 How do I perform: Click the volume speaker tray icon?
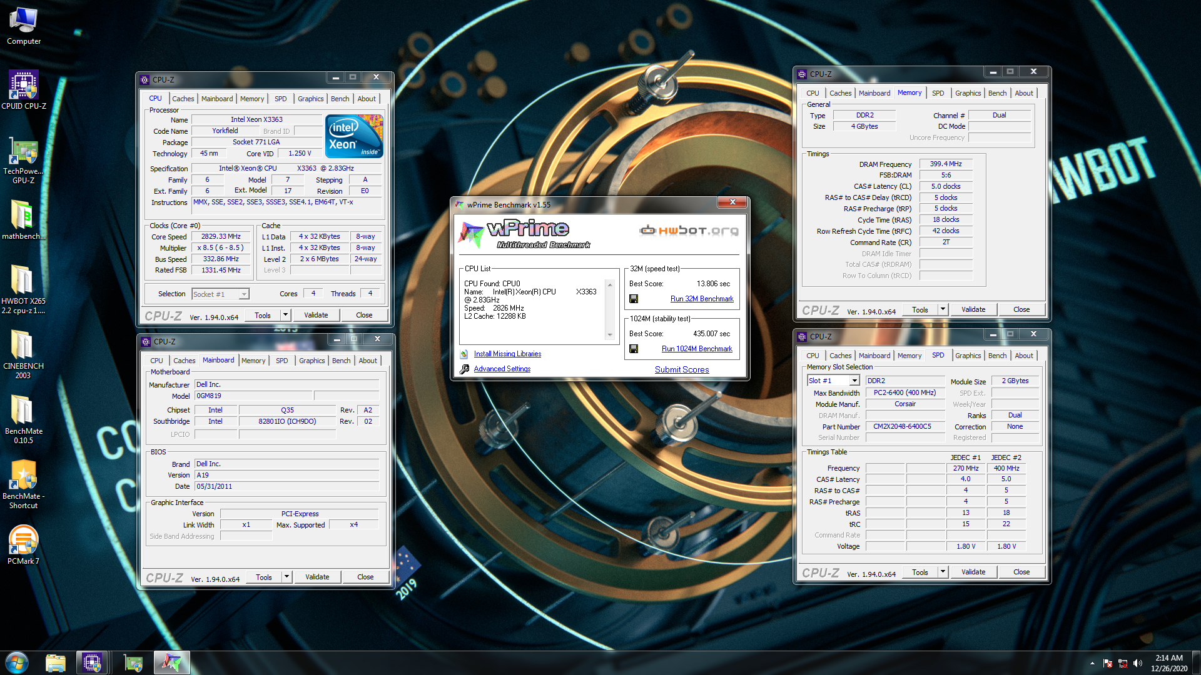1137,663
